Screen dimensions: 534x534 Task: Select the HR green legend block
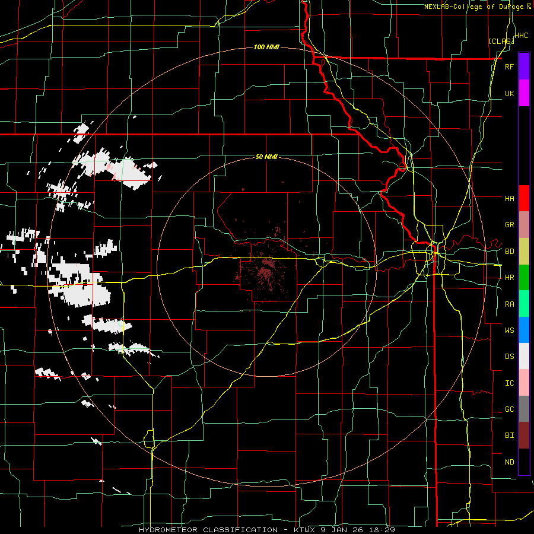524,278
